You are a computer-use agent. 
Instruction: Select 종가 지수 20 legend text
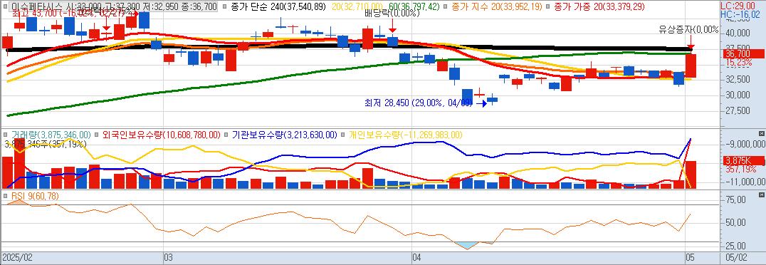coord(496,6)
